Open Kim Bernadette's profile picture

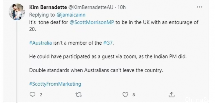[x=17, y=12]
